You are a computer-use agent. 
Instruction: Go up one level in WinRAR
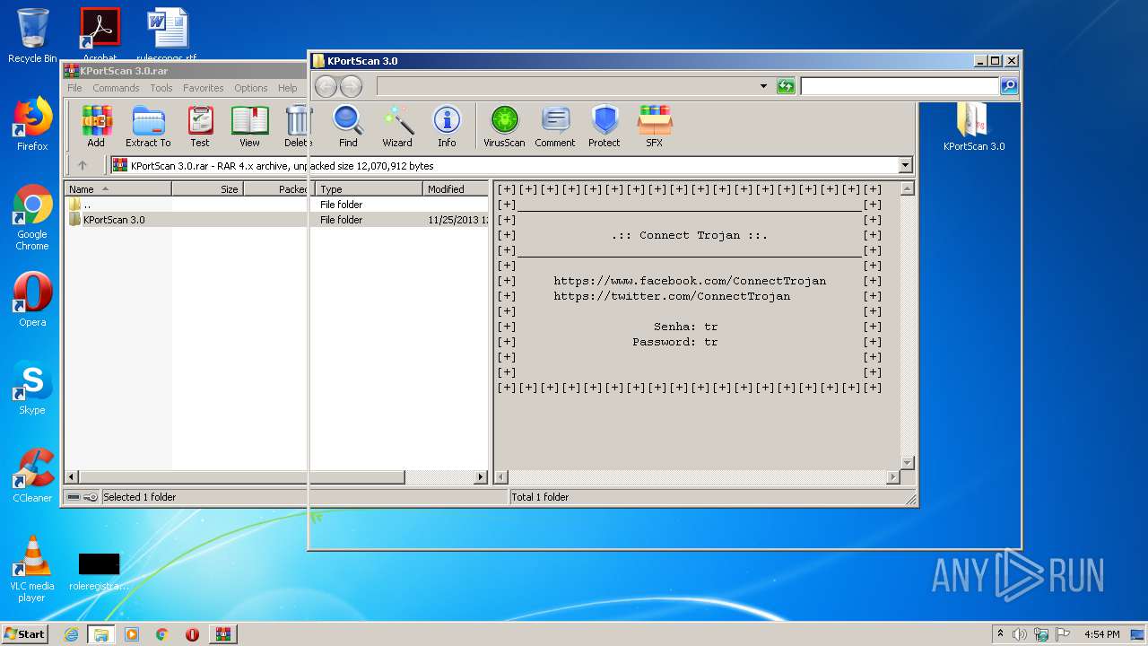(x=83, y=165)
